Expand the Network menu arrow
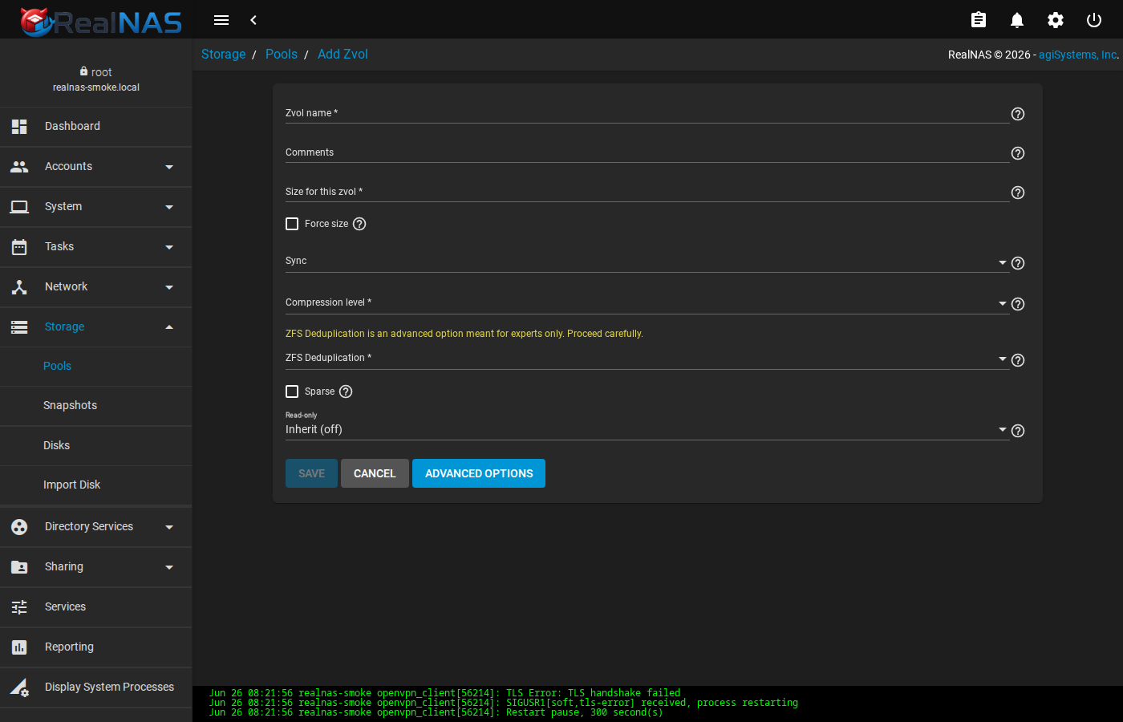This screenshot has width=1123, height=722. [x=169, y=287]
